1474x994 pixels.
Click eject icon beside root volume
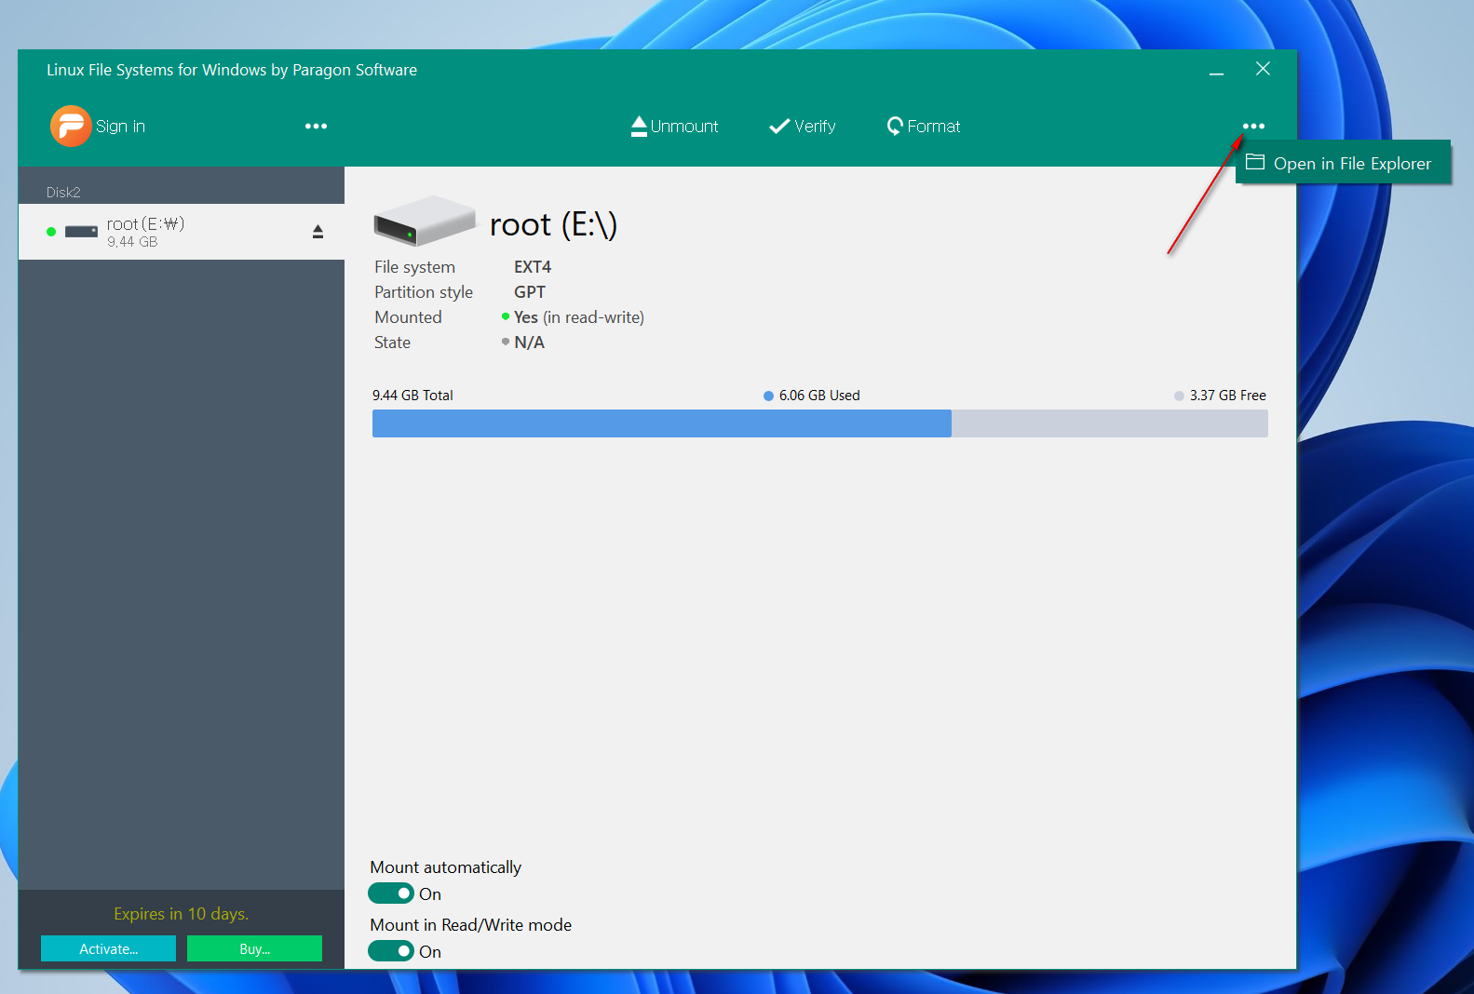(x=318, y=232)
